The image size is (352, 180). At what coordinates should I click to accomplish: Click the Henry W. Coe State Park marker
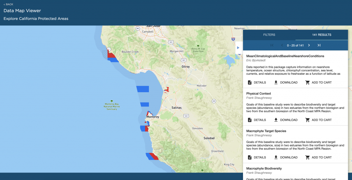(x=198, y=46)
